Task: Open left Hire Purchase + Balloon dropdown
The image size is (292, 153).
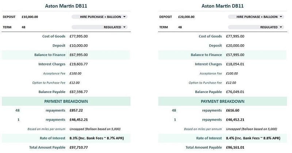Action: (99, 17)
